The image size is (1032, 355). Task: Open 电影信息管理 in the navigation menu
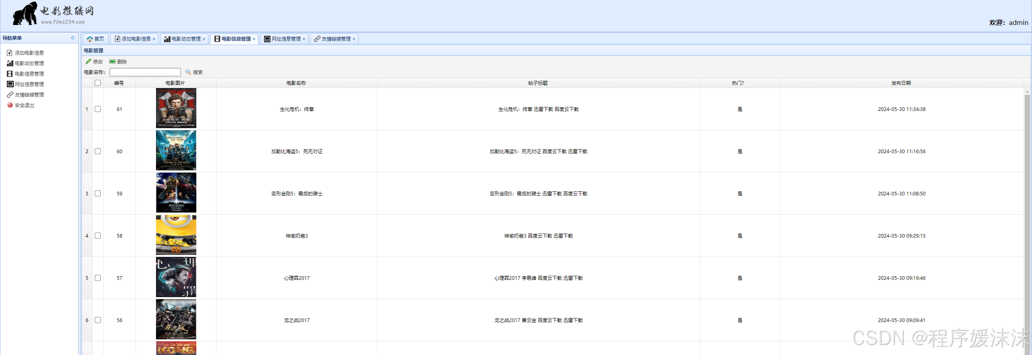tap(29, 74)
